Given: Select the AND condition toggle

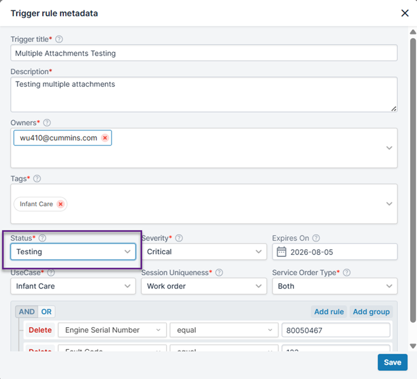Looking at the screenshot, I should click(27, 312).
